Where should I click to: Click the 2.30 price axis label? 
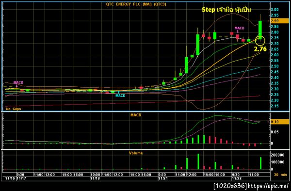coord(275,89)
